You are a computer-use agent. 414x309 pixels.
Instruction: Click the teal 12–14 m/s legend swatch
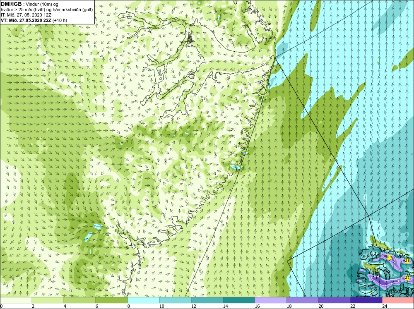coord(207,300)
